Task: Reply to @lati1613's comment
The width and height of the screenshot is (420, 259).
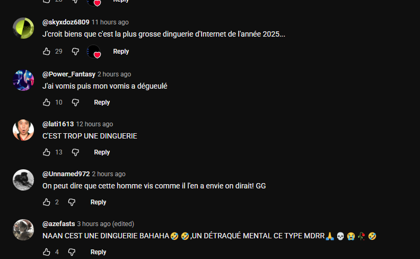Action: 102,152
